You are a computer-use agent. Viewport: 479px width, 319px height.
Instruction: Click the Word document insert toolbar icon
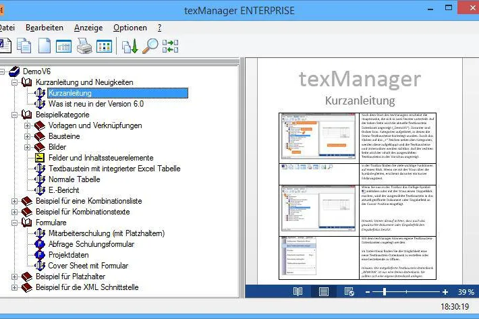coord(5,46)
